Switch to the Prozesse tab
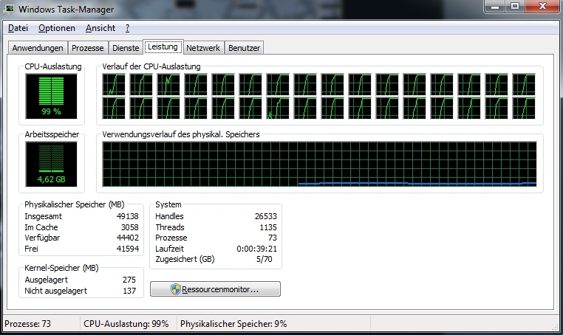The width and height of the screenshot is (563, 335). pyautogui.click(x=88, y=48)
